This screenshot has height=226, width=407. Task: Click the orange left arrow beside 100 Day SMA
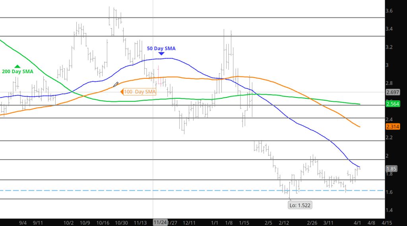[x=122, y=92]
